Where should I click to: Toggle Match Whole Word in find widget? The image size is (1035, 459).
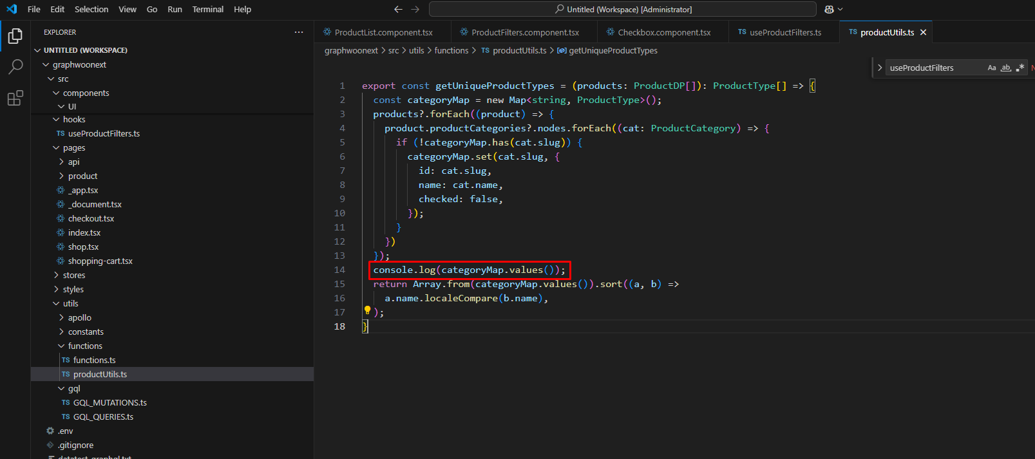tap(1006, 68)
